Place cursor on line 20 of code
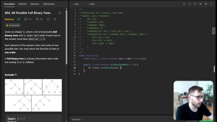217x122 pixels. coord(105,68)
